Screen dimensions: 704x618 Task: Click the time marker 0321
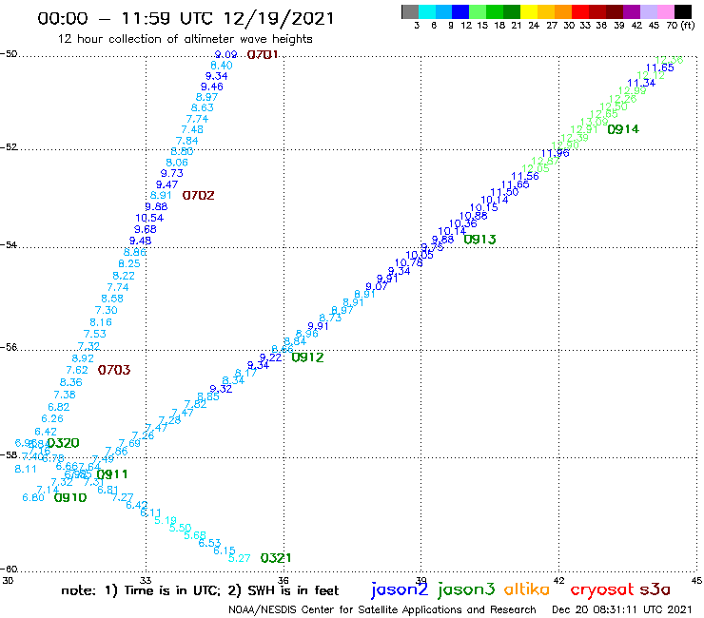[x=276, y=558]
